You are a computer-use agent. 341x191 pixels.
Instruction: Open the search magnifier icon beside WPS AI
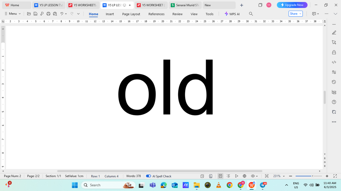[x=251, y=14]
